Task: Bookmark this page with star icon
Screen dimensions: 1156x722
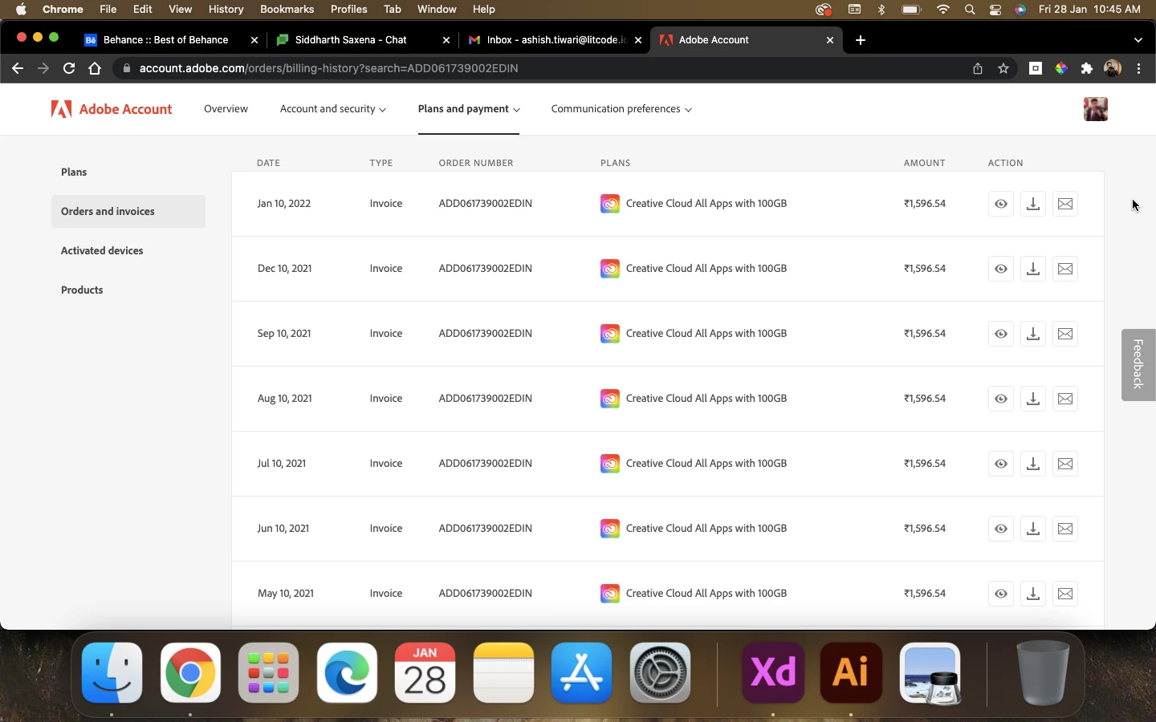Action: [x=1003, y=69]
